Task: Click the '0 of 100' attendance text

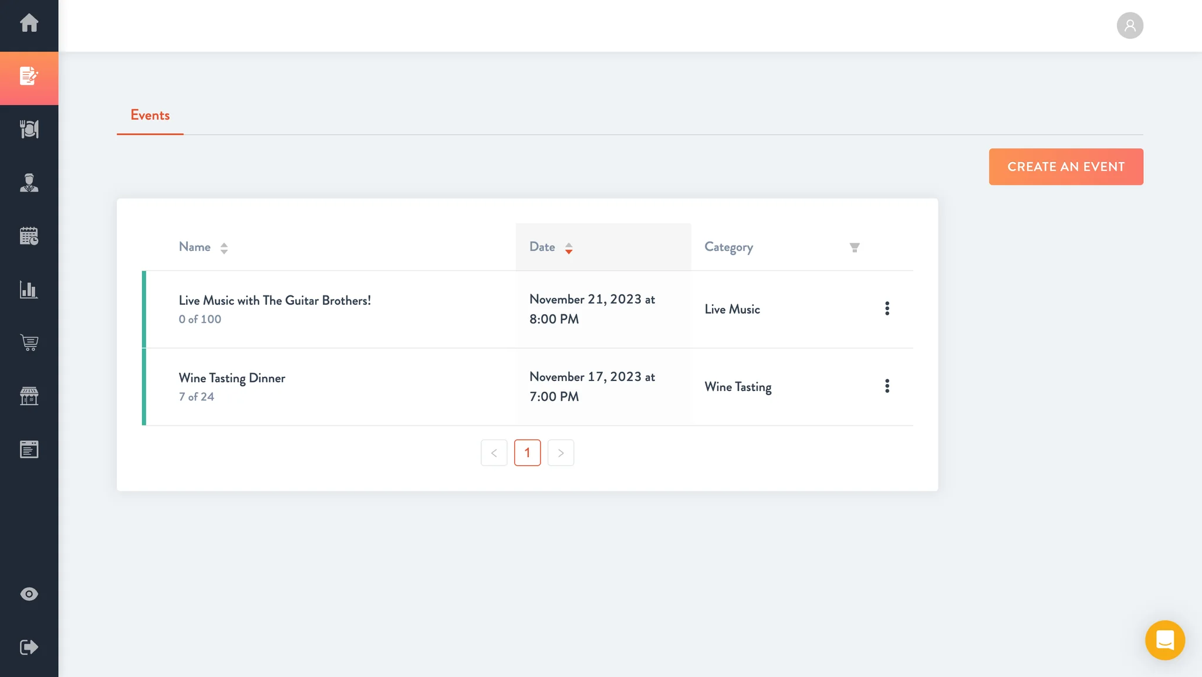Action: pyautogui.click(x=200, y=319)
